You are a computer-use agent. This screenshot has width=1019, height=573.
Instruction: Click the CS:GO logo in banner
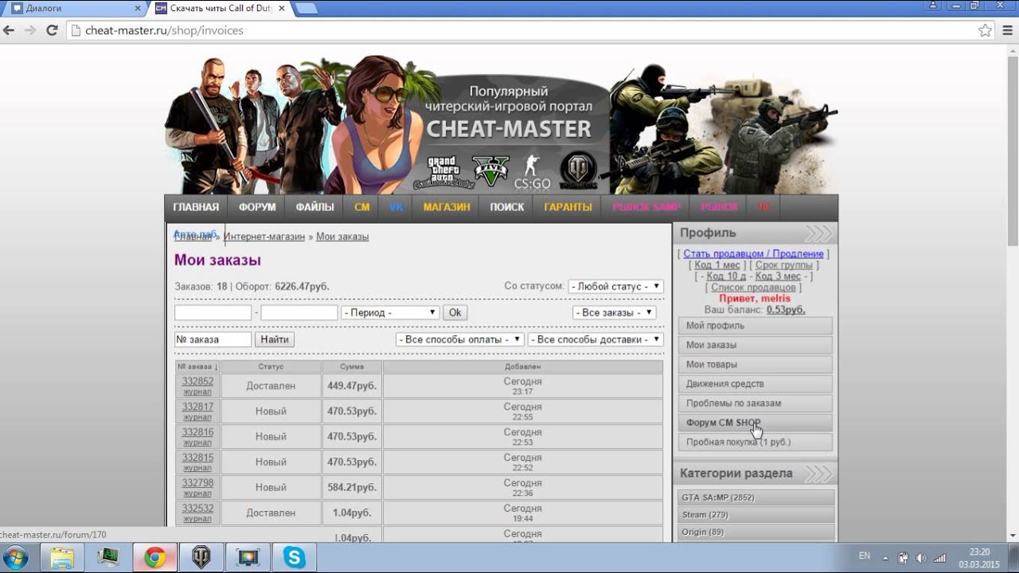coord(532,172)
